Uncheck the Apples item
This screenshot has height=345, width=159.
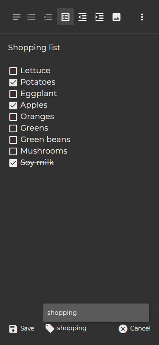(13, 105)
